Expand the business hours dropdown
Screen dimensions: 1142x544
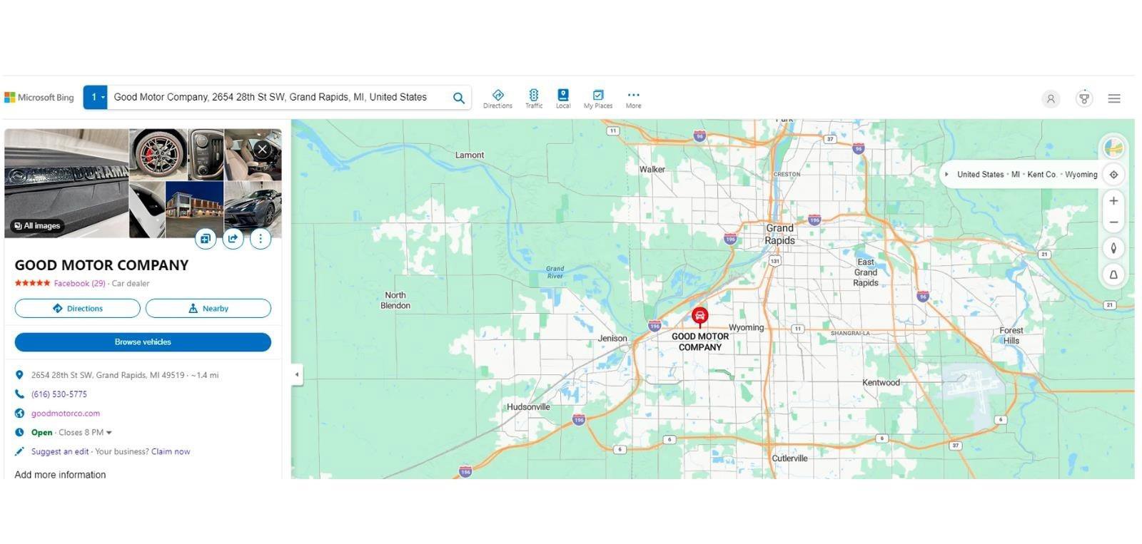109,433
